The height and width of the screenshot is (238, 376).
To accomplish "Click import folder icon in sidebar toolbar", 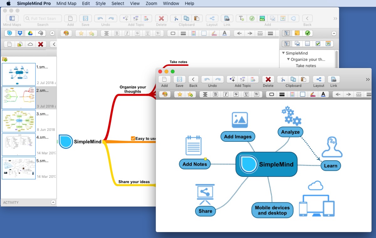I will [20, 44].
